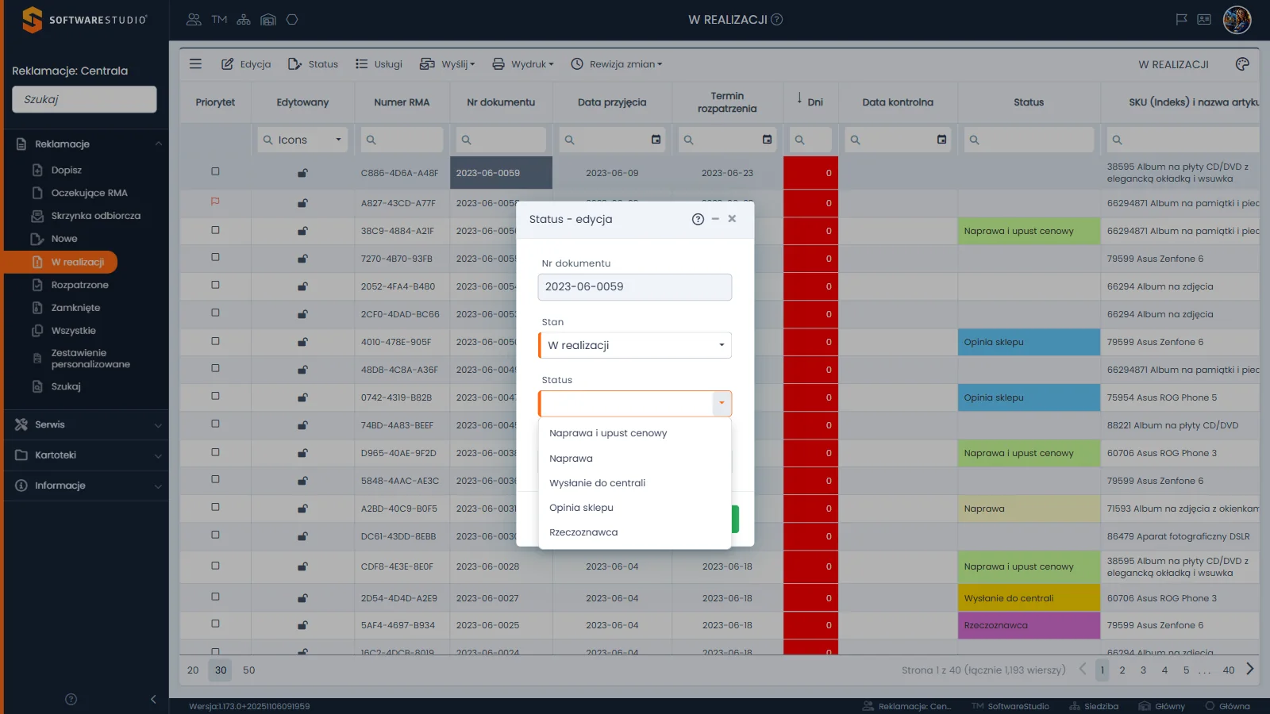Tick the checkbox for row 38C9-4884-A21F

coord(215,230)
